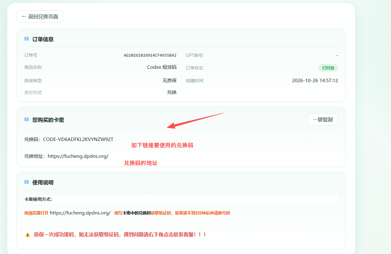Image resolution: width=391 pixels, height=254 pixels.
Task: Click the GPT账号 label
Action: [x=194, y=55]
